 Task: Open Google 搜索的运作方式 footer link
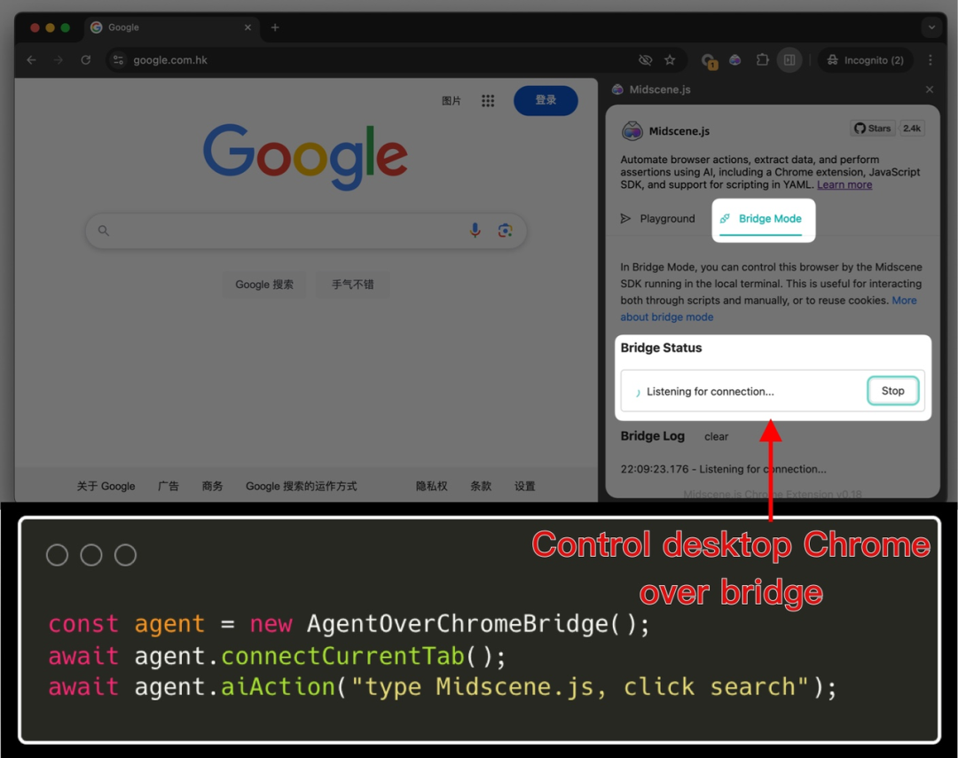click(302, 486)
